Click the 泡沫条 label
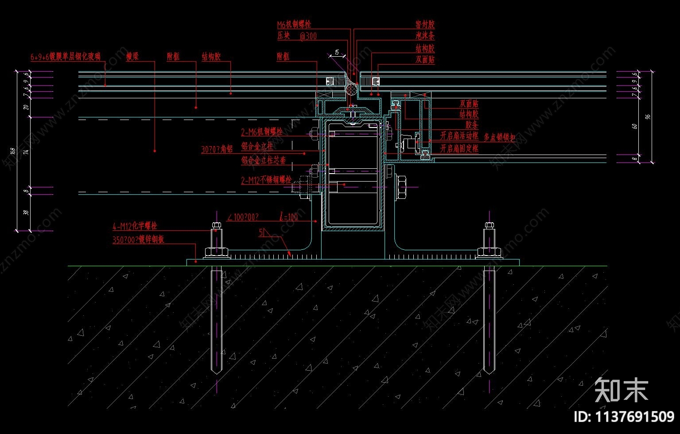The image size is (680, 434). coord(425,36)
